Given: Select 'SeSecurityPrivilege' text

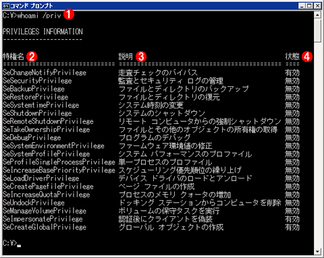Looking at the screenshot, I should pos(37,81).
